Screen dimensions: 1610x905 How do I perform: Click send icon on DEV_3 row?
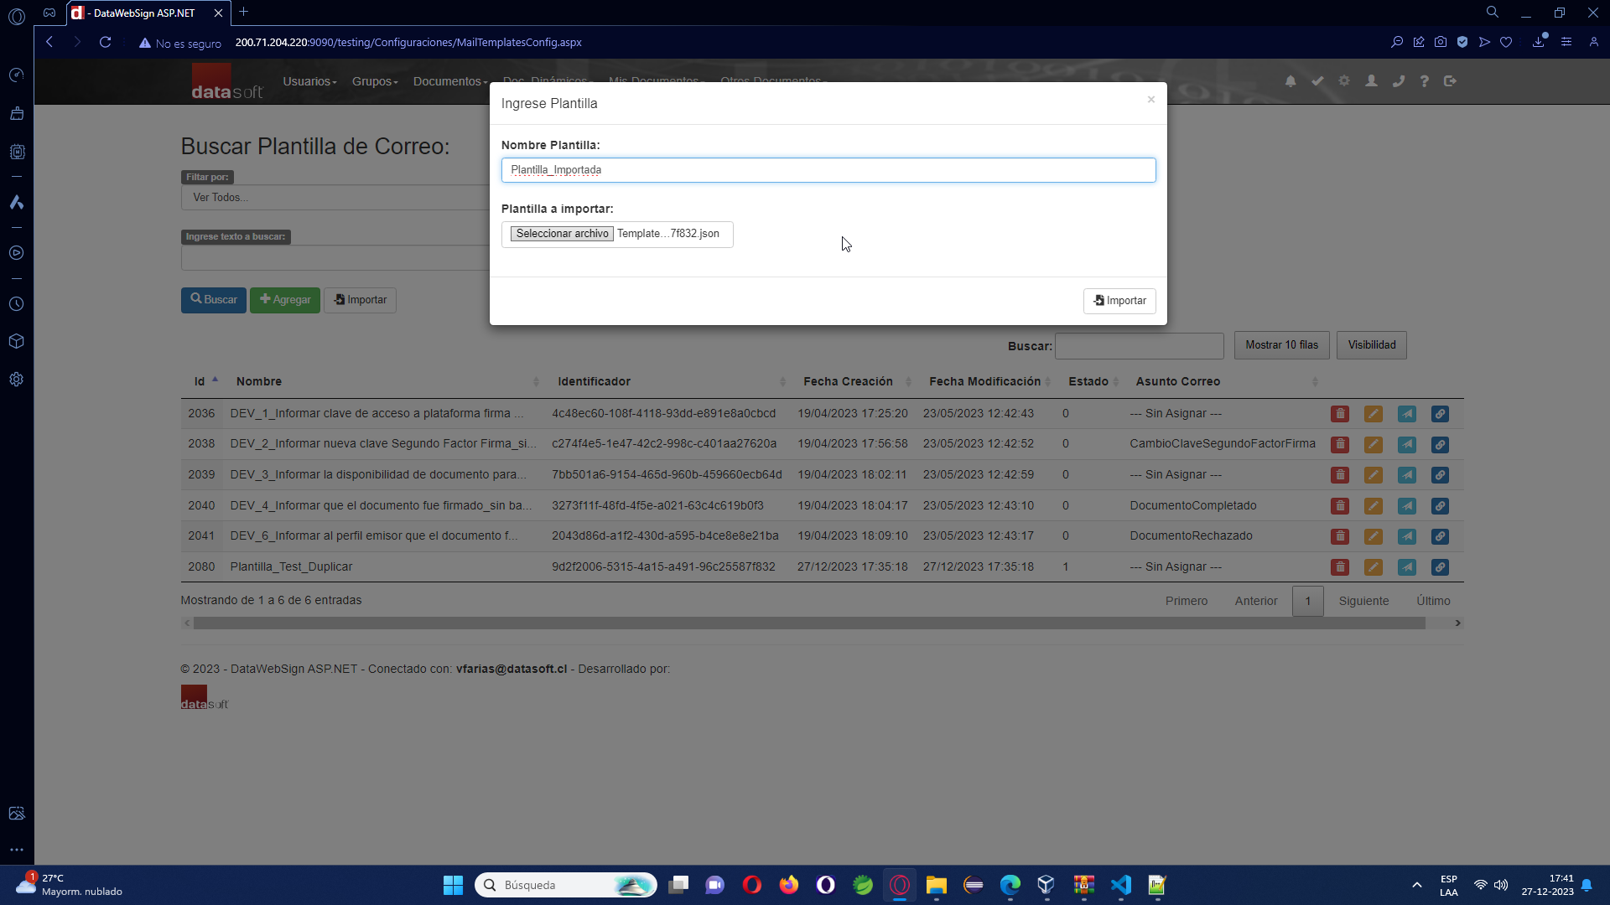(x=1407, y=475)
